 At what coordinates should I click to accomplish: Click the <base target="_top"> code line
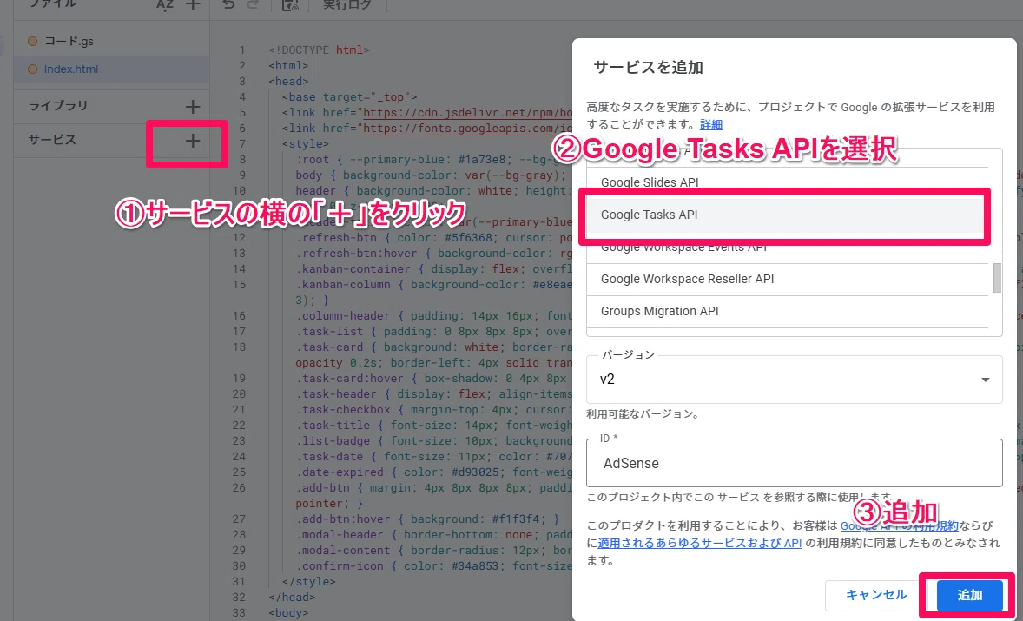click(x=349, y=96)
